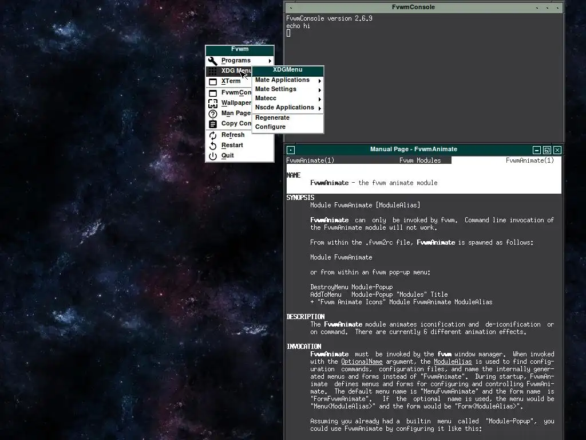This screenshot has height=440, width=586.
Task: Click the window icon beside FvwmConsole entry
Action: (x=213, y=93)
